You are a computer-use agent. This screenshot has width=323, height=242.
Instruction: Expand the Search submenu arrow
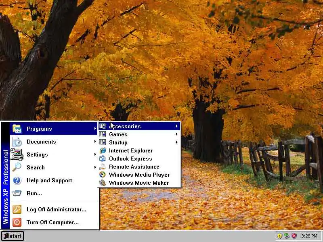click(95, 167)
